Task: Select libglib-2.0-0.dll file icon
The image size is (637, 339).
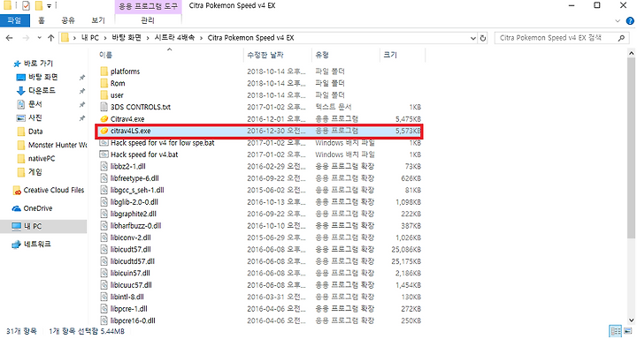Action: 104,202
